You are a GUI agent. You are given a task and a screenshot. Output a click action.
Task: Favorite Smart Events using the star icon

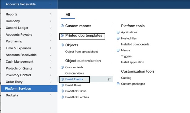point(109,79)
